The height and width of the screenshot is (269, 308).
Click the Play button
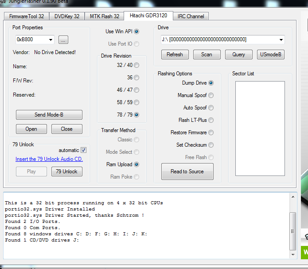[31, 172]
